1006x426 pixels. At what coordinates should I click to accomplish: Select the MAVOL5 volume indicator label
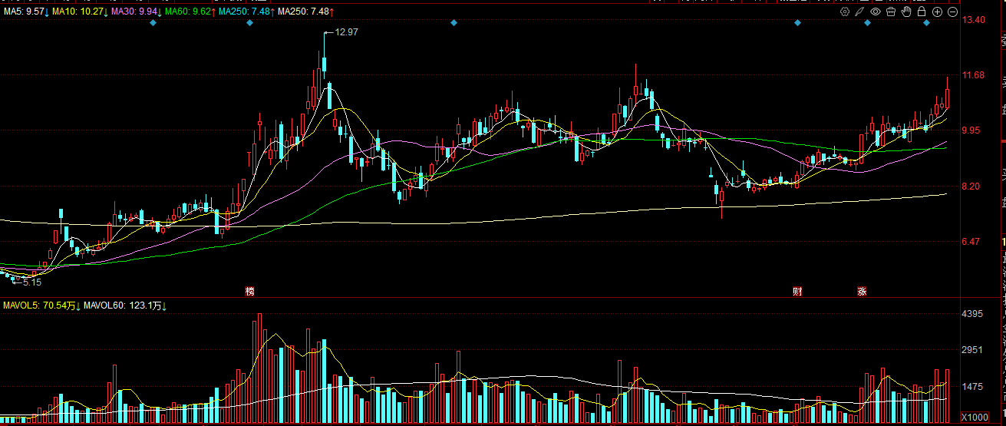click(x=41, y=305)
